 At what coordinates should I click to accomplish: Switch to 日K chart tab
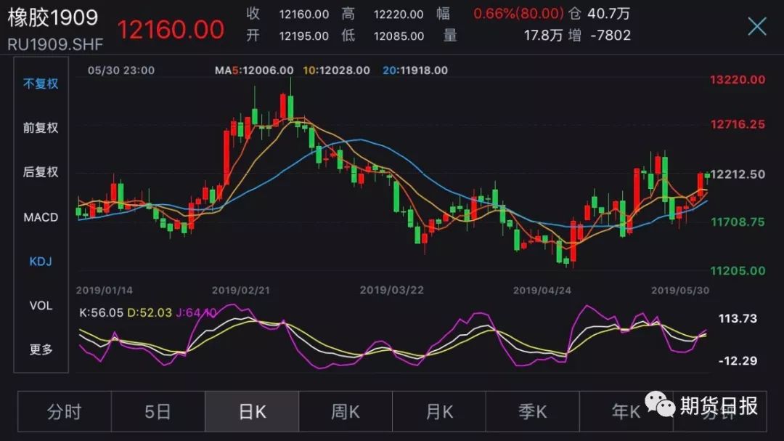tap(252, 411)
